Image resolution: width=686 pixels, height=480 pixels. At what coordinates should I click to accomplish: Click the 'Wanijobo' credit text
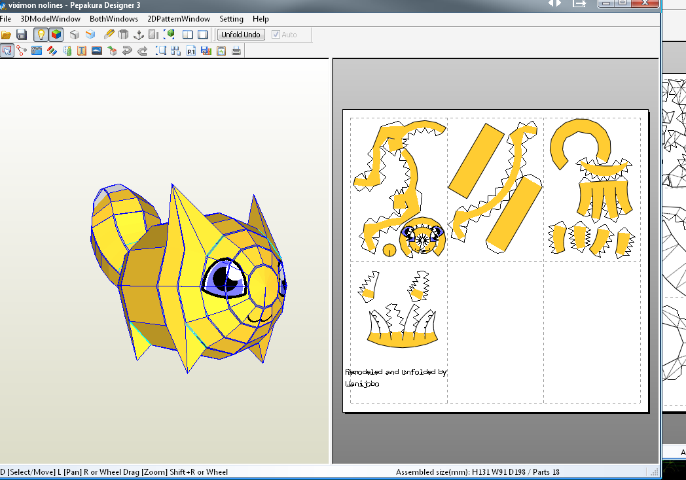tap(362, 384)
